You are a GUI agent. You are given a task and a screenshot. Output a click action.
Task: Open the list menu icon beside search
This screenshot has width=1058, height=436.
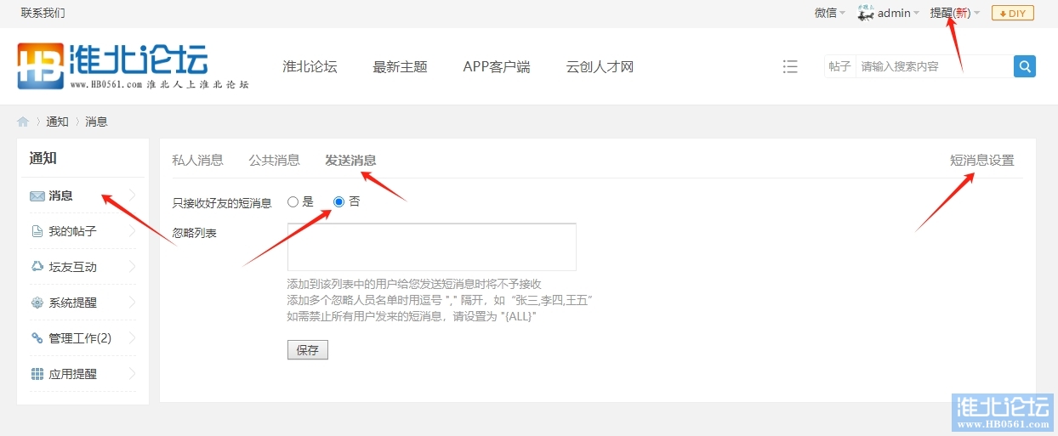pos(790,66)
